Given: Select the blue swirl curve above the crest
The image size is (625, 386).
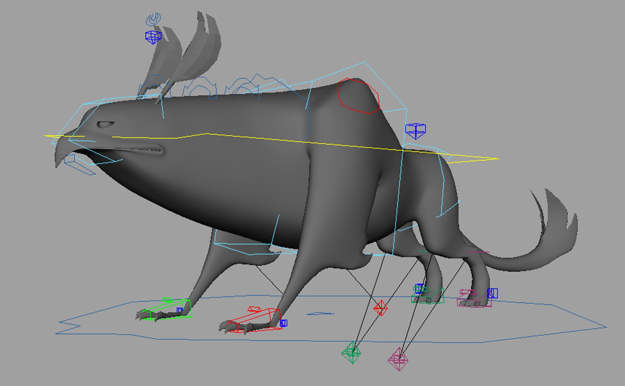Looking at the screenshot, I should click(x=153, y=19).
